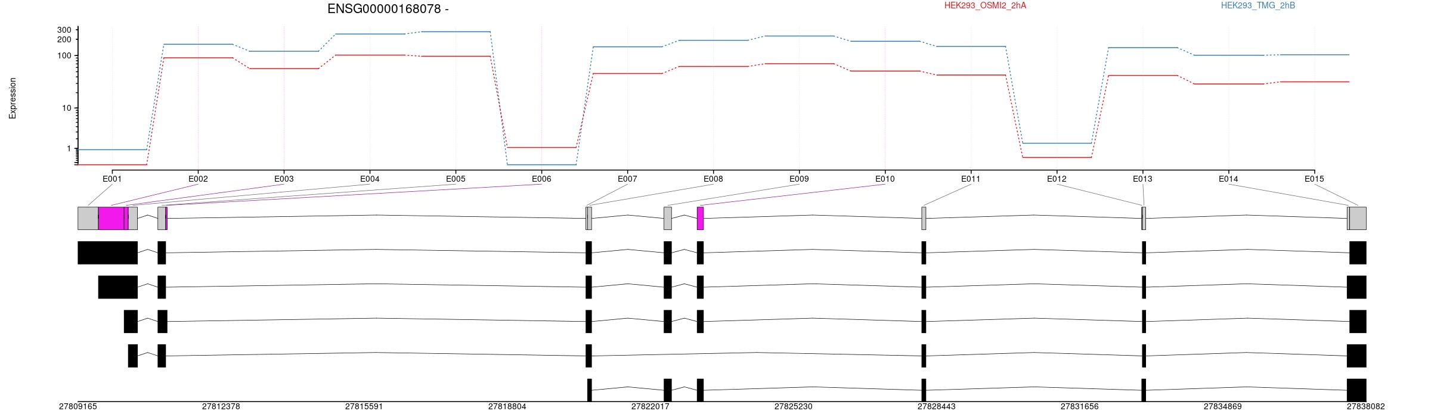1431x417 pixels.
Task: Click exon label E006
Action: [541, 179]
